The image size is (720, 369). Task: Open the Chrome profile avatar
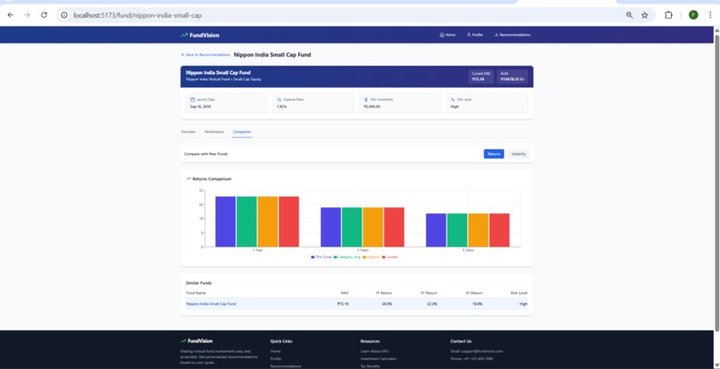(x=693, y=15)
